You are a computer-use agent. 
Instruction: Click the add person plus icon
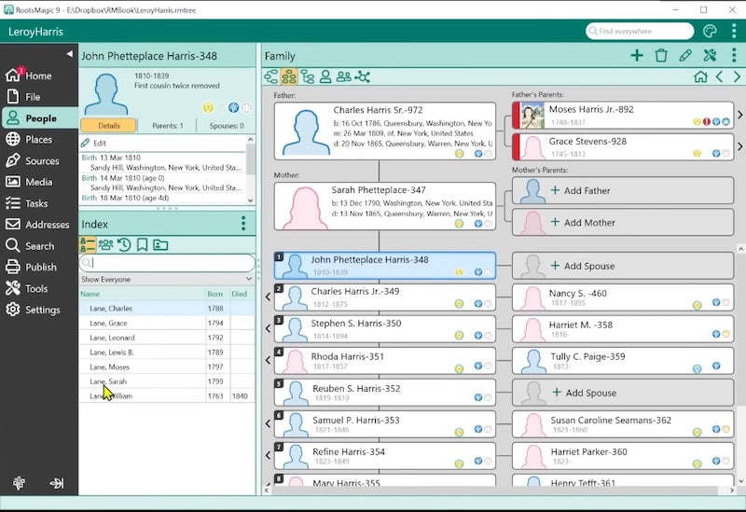pyautogui.click(x=637, y=56)
